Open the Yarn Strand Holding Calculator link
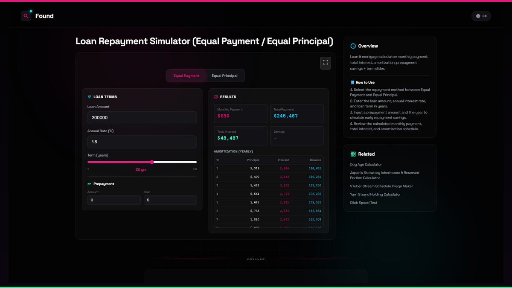This screenshot has height=288, width=512. point(375,195)
